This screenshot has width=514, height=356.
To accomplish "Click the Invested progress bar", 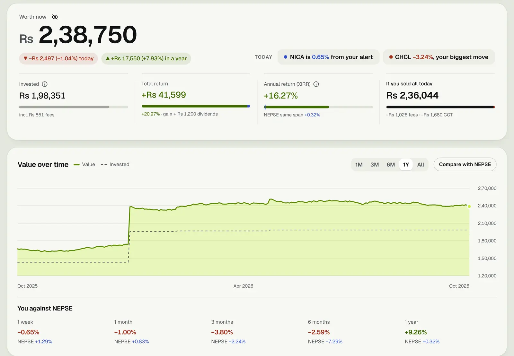I will click(x=74, y=107).
